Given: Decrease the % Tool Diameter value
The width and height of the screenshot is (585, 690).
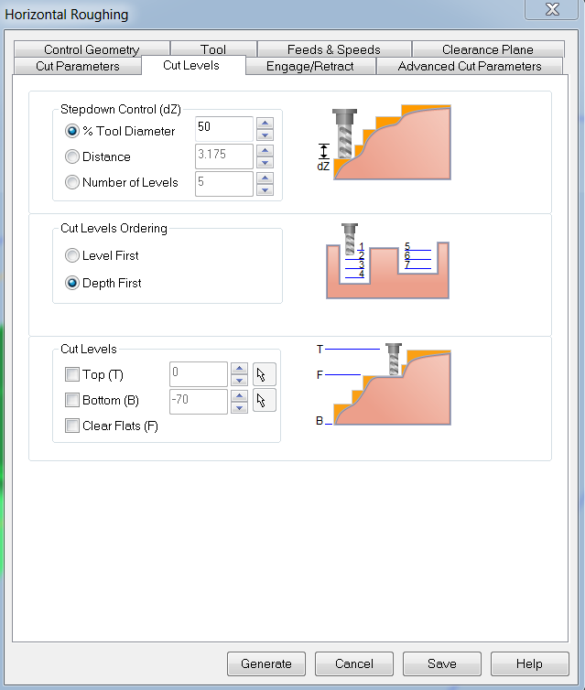Looking at the screenshot, I should pos(265,135).
